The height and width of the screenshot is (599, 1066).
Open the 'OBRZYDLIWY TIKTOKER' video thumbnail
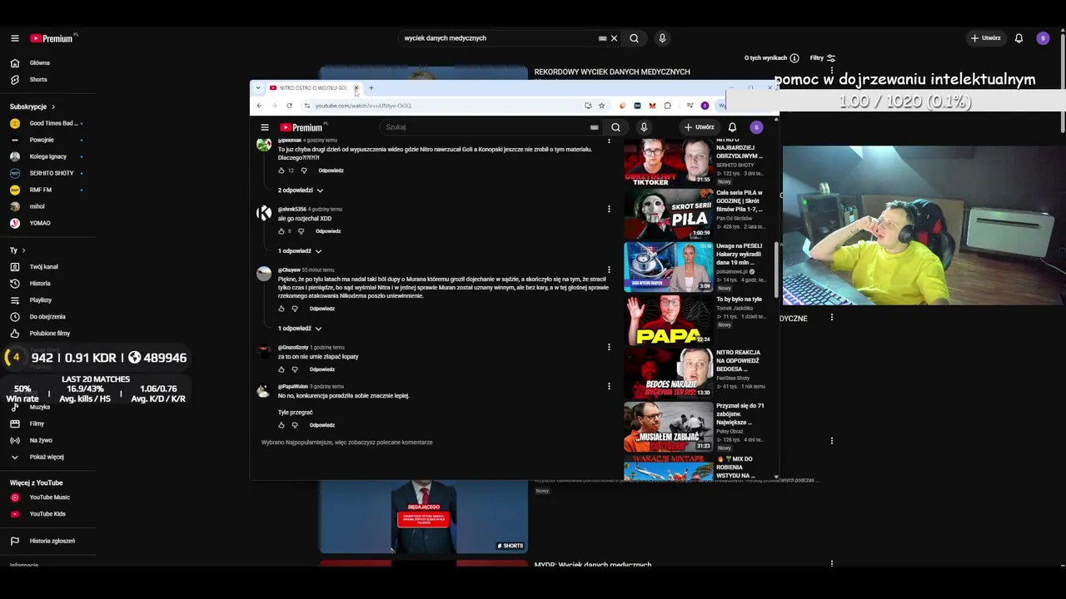coord(668,161)
